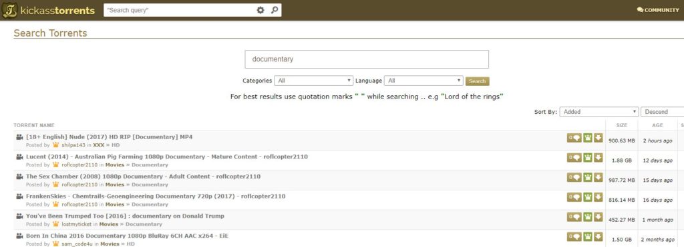Open uploader shilpa143 profile
The width and height of the screenshot is (684, 247).
[x=73, y=145]
